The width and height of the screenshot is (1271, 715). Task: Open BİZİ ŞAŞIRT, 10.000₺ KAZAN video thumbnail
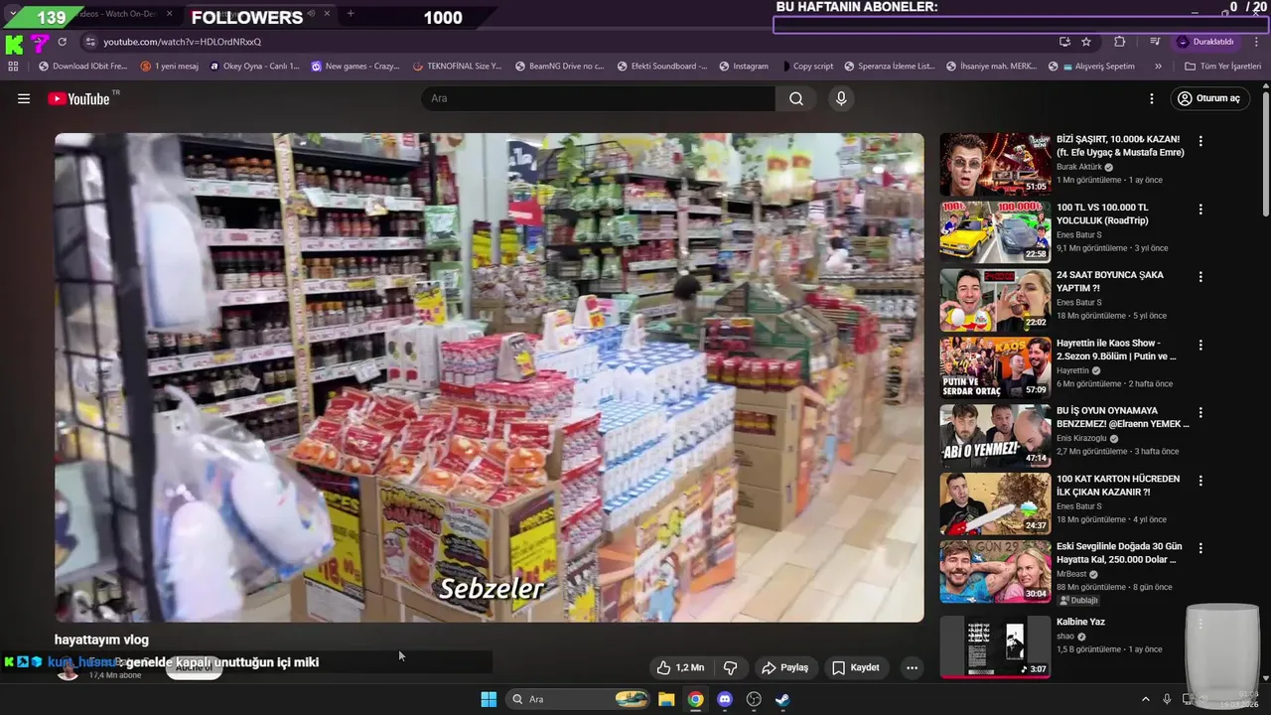tap(995, 164)
